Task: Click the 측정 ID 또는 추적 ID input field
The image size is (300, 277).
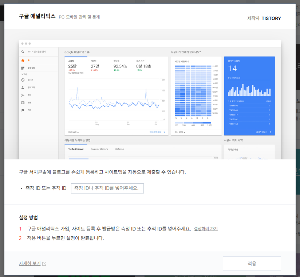Action: coord(107,188)
